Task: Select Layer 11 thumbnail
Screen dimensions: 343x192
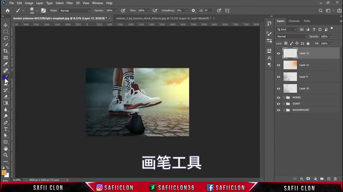Action: (290, 65)
